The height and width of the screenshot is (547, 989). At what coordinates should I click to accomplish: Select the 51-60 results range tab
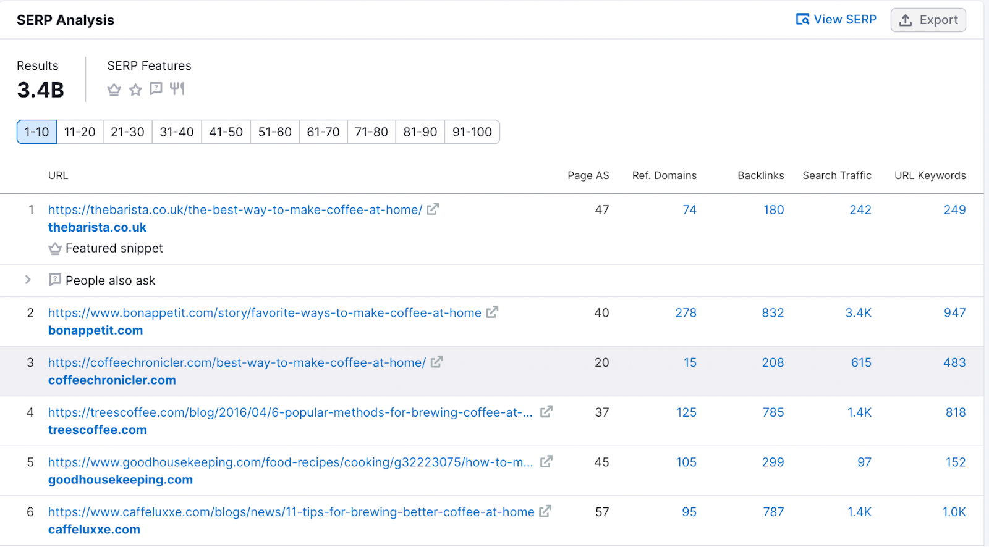pos(274,132)
